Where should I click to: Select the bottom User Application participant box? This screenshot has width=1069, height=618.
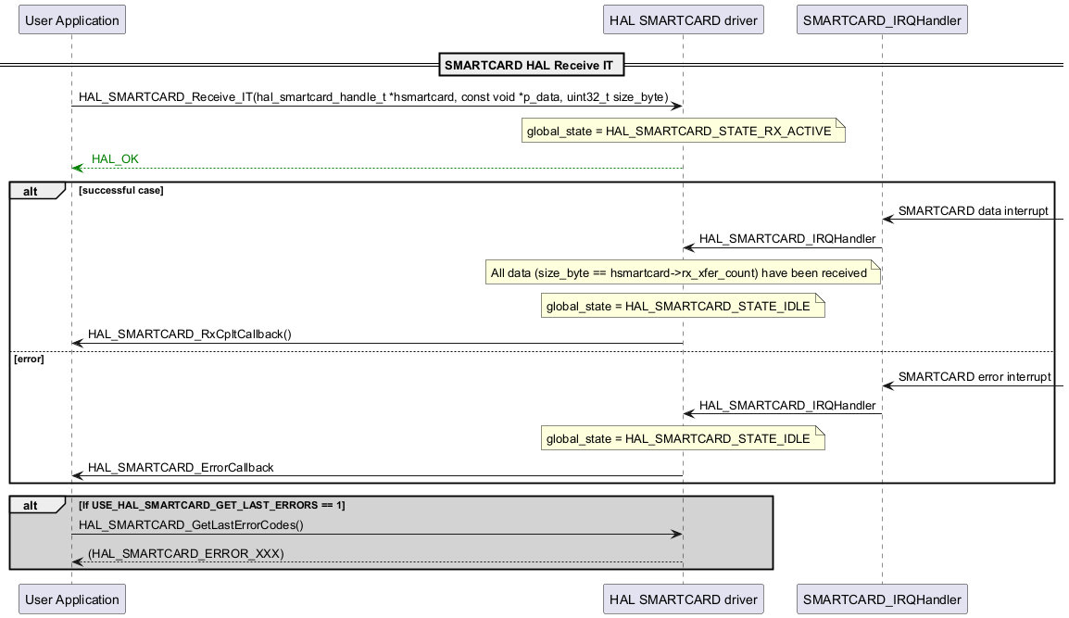(x=71, y=599)
